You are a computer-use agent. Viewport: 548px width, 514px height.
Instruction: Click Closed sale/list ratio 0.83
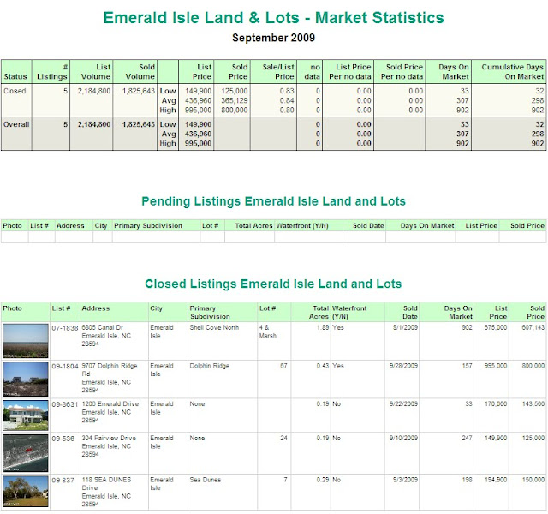[x=287, y=91]
